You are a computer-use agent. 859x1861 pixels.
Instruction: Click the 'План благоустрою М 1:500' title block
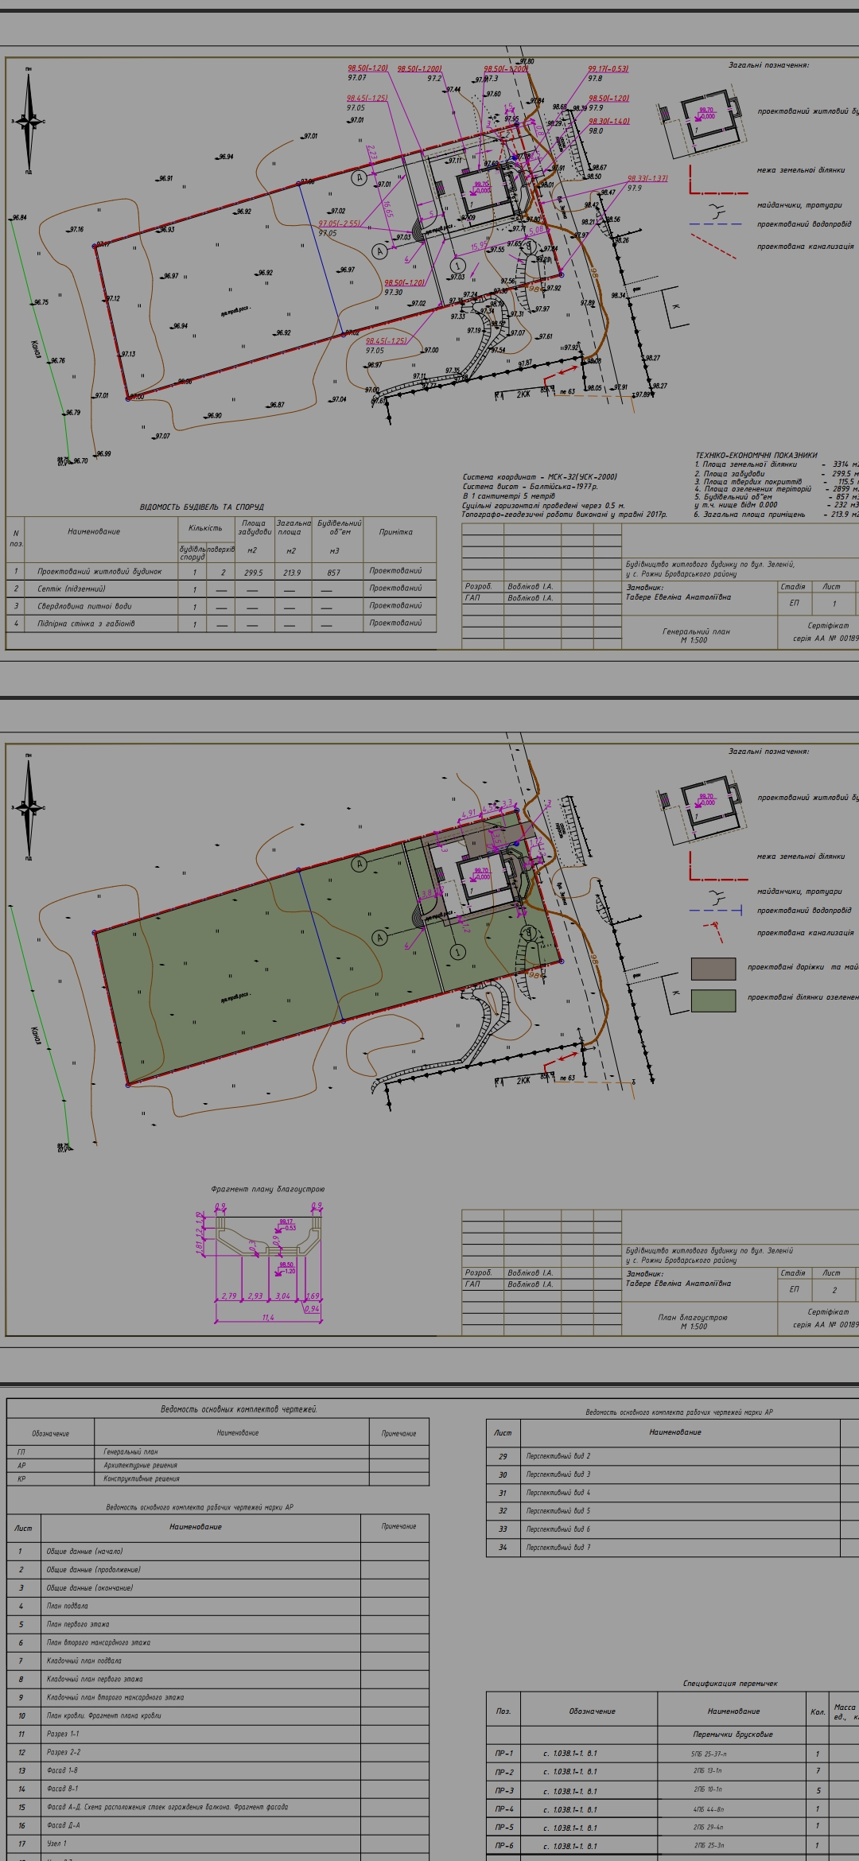[693, 1321]
